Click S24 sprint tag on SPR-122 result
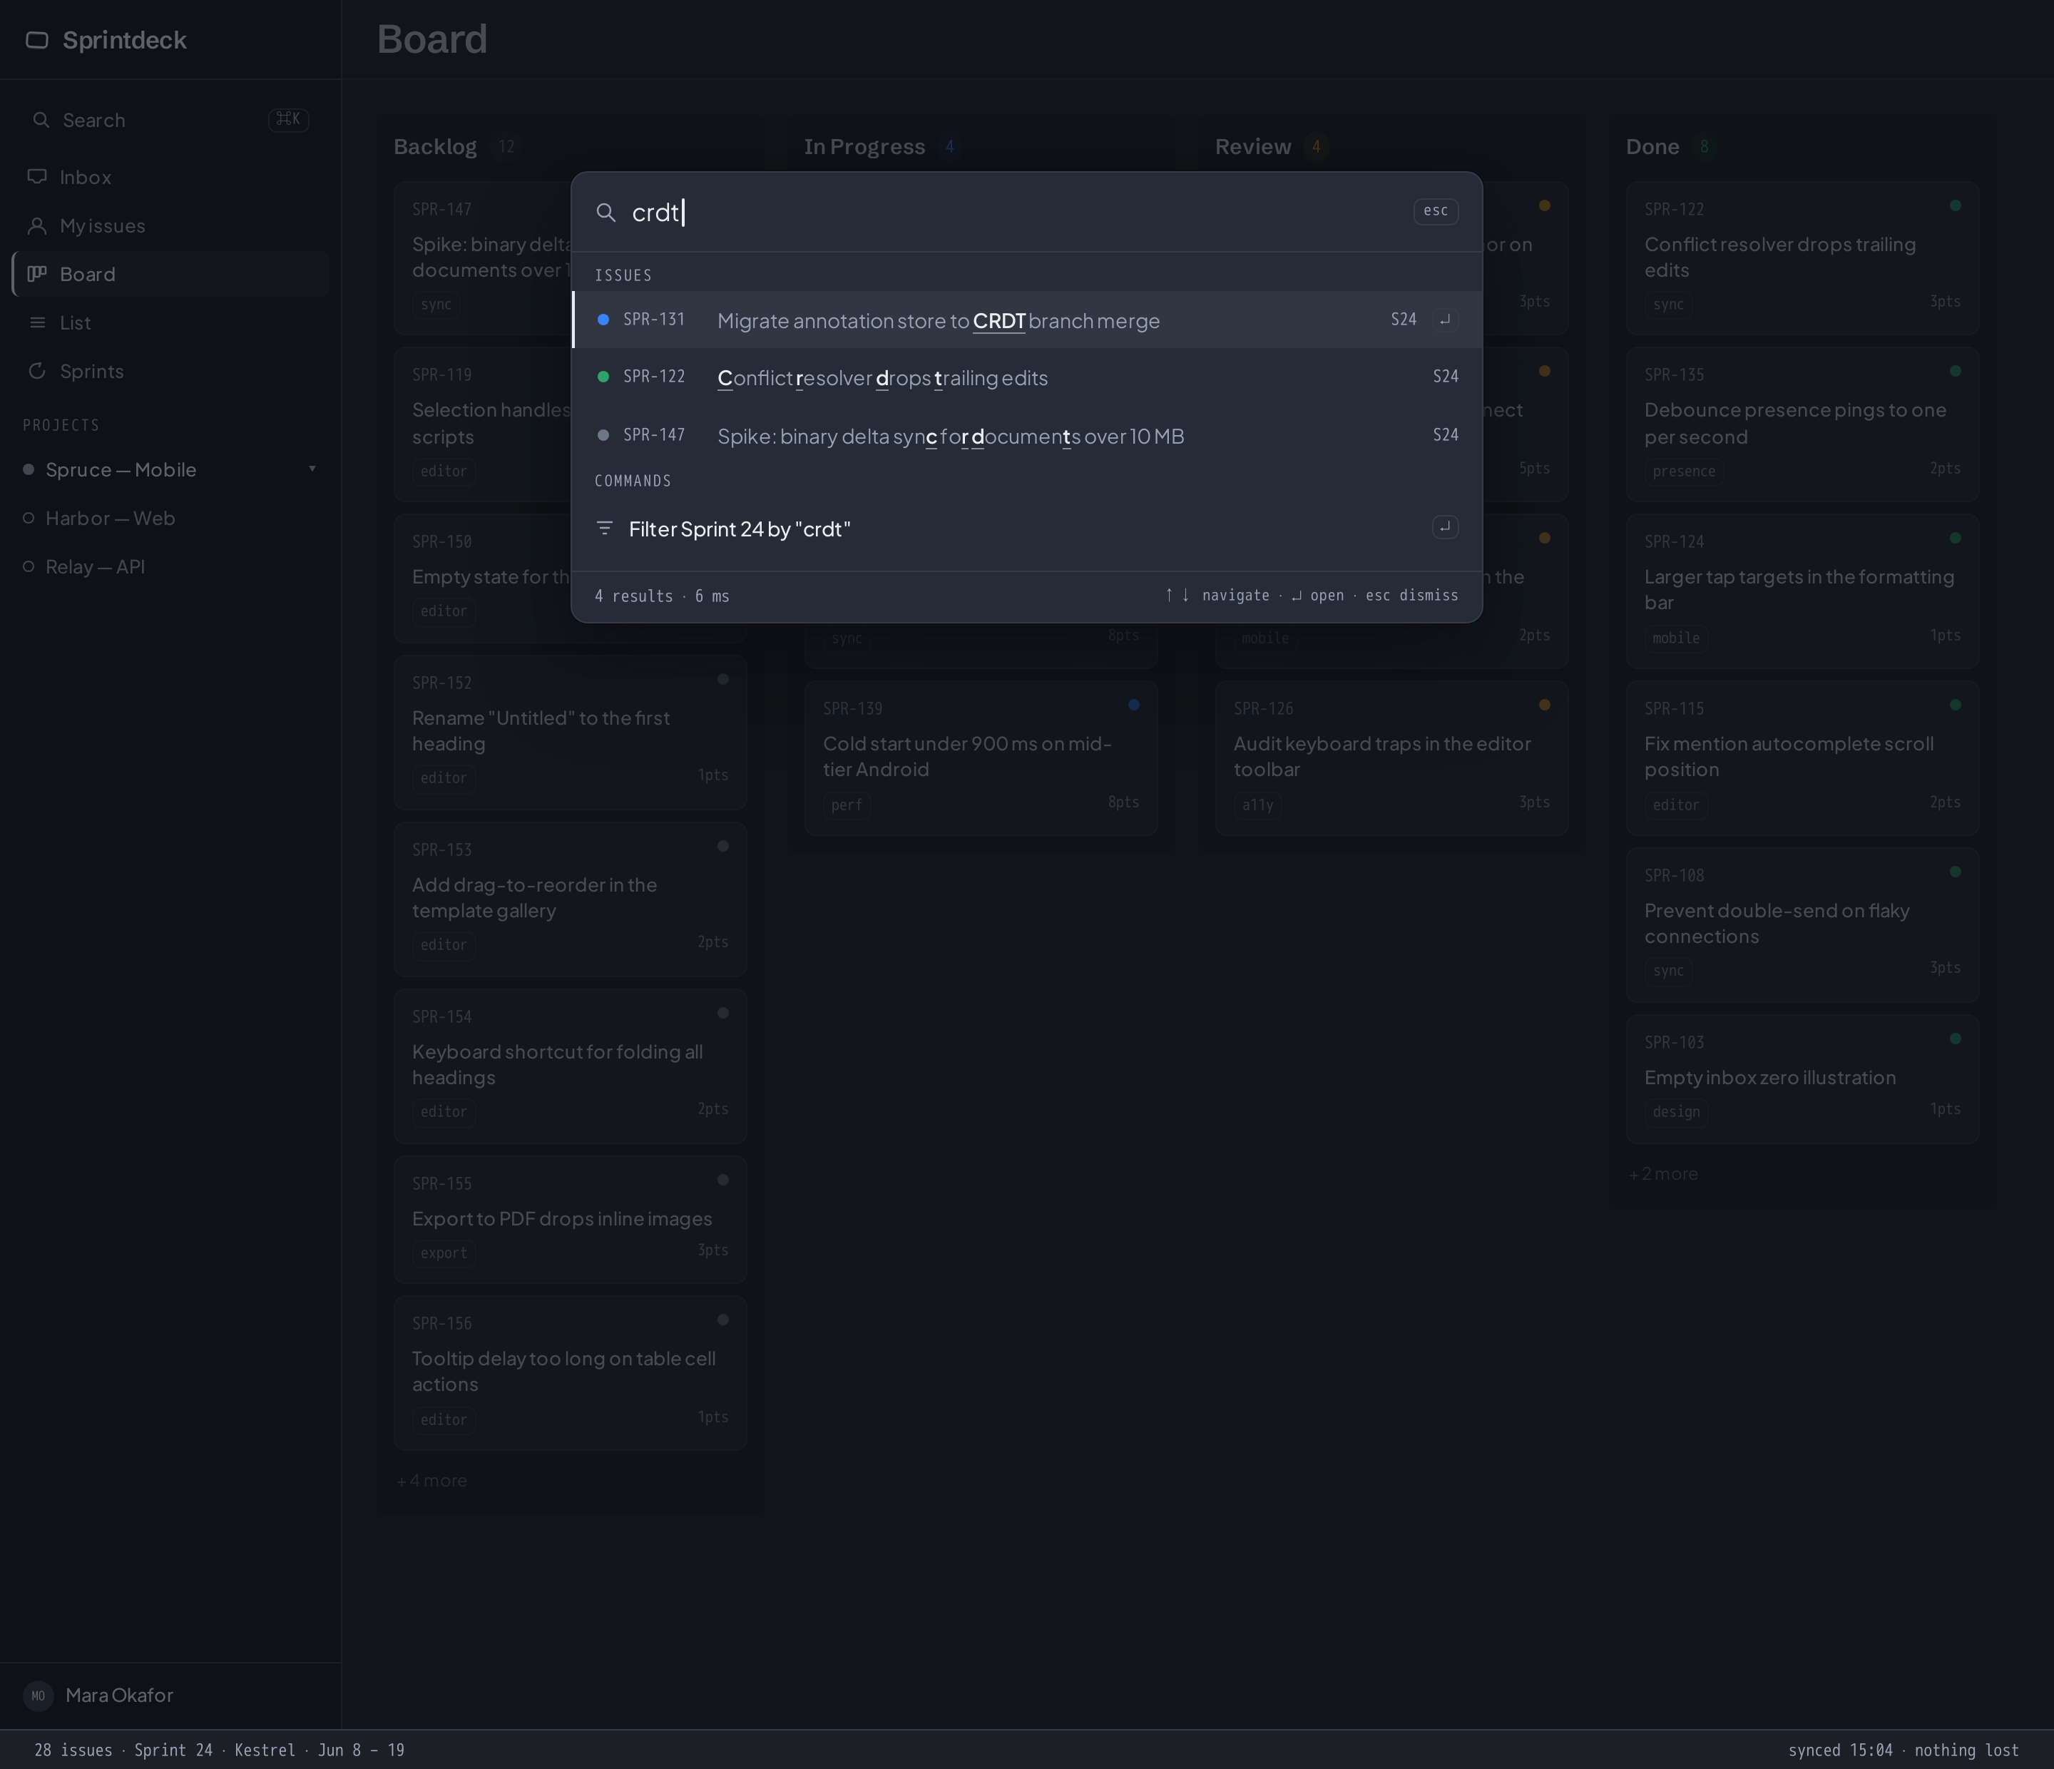Screen dimensions: 2054x1769 [1446, 377]
